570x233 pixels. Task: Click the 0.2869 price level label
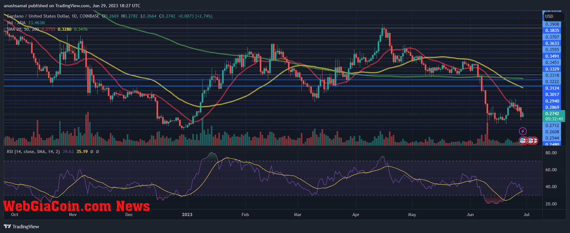click(x=552, y=107)
